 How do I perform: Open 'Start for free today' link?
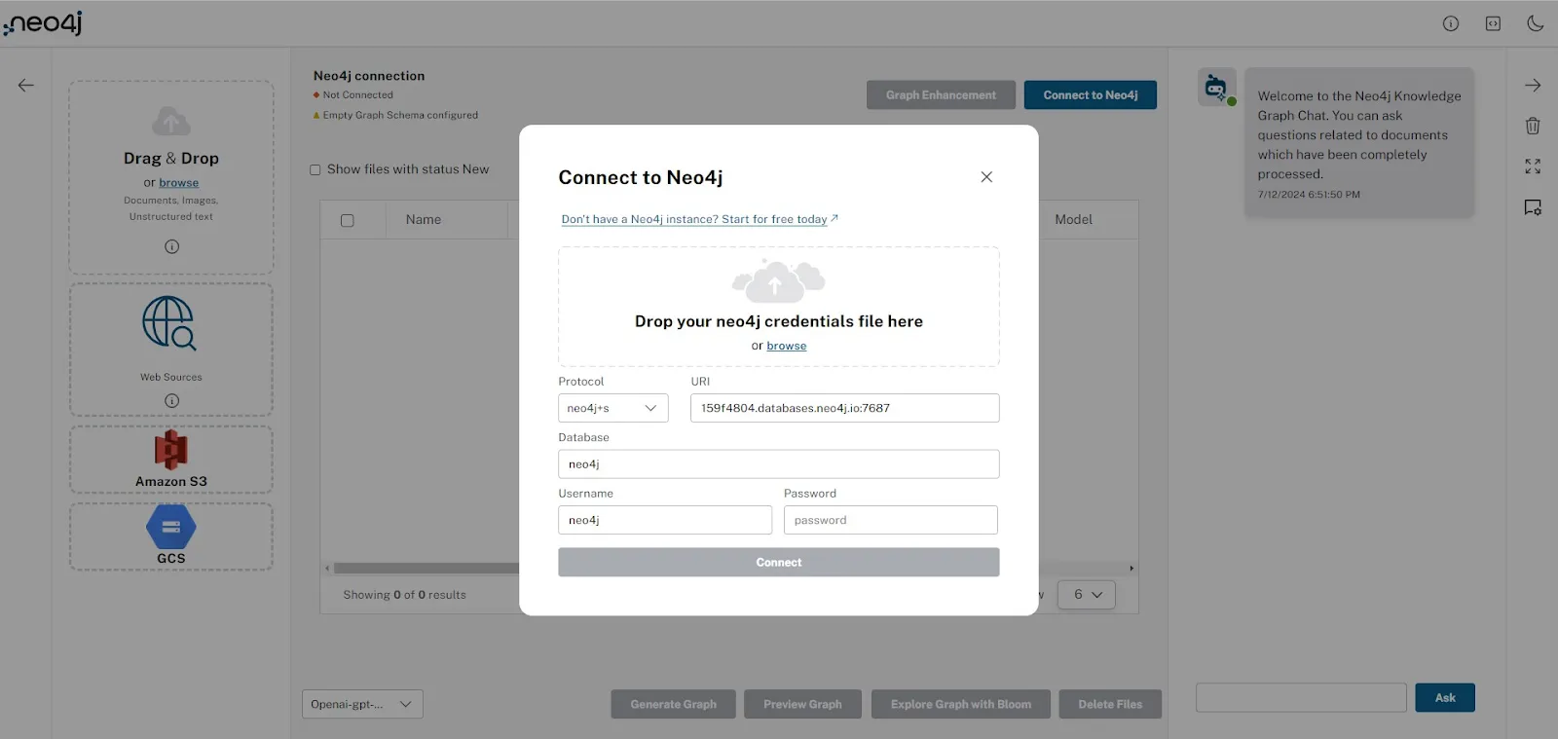click(699, 219)
